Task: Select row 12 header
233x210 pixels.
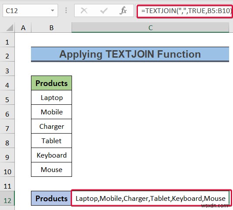Action: point(7,199)
